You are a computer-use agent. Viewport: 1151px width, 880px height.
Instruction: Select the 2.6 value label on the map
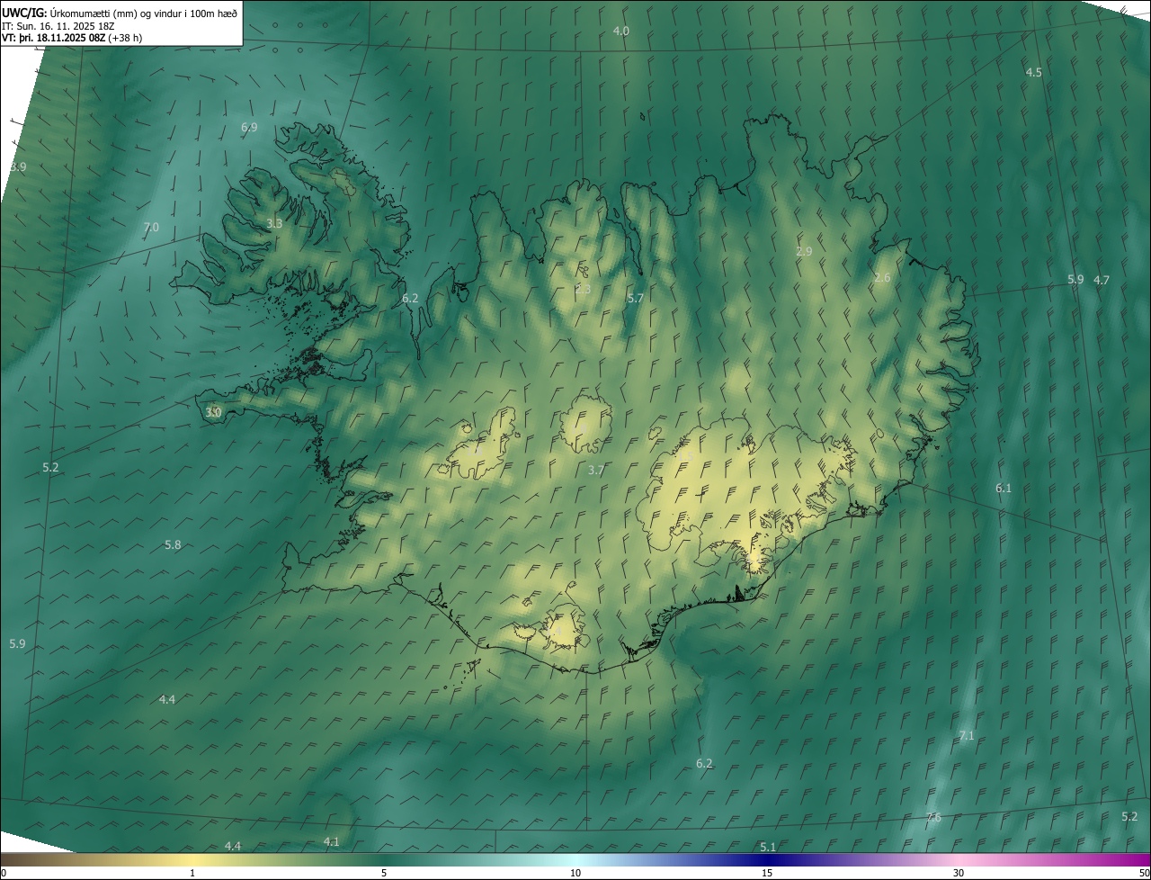(x=882, y=278)
